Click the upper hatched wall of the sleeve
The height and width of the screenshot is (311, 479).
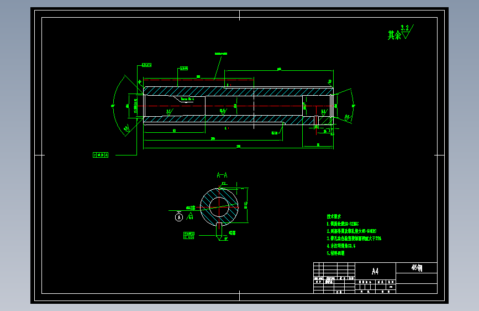[238, 91]
